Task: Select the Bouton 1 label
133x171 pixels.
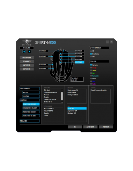Action: pos(44,51)
